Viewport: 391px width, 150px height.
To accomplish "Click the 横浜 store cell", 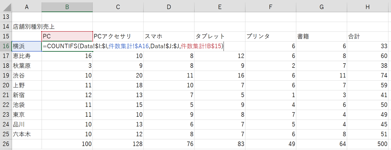I will [x=27, y=46].
